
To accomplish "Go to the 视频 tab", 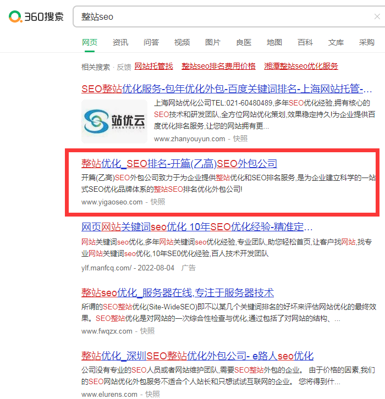I will 182,42.
